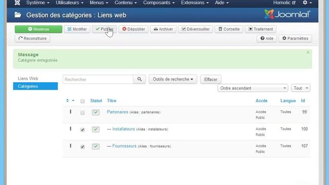
Task: Click the Effacer button
Action: (x=211, y=79)
